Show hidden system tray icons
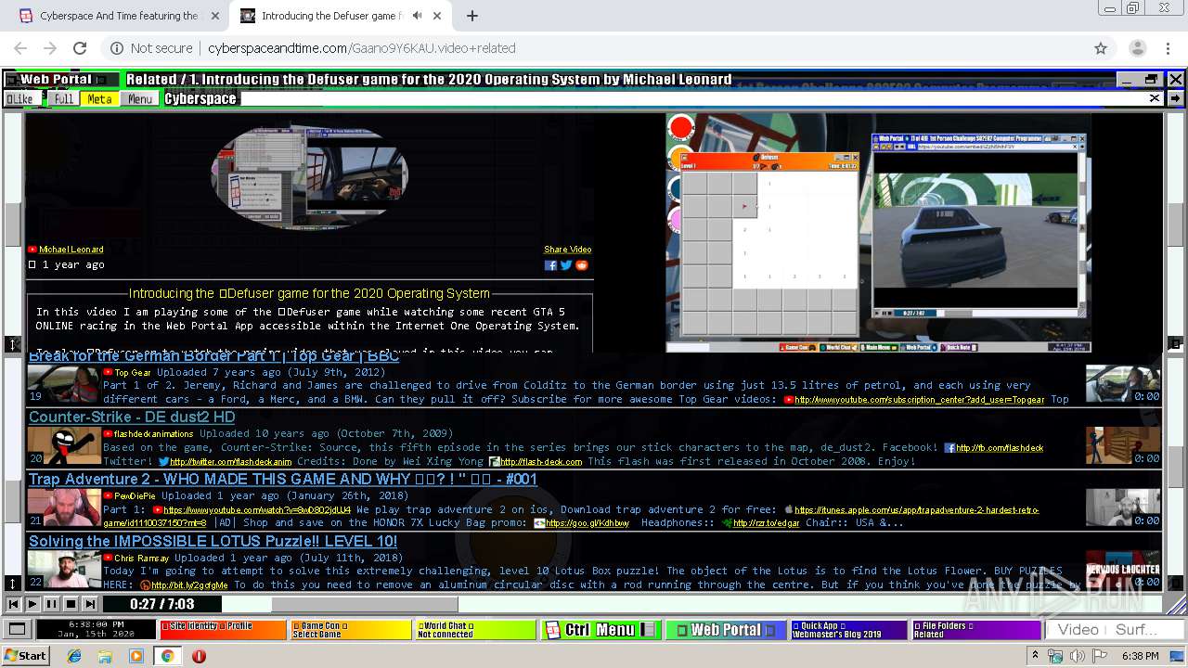Image resolution: width=1188 pixels, height=668 pixels. click(1035, 656)
